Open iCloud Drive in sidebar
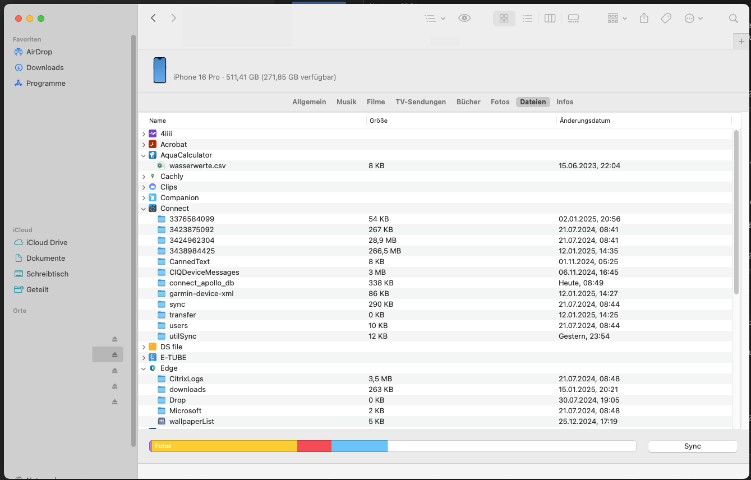The width and height of the screenshot is (751, 480). pos(47,242)
